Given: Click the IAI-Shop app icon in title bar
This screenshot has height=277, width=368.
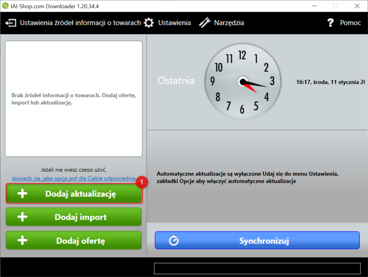Looking at the screenshot, I should (x=5, y=6).
